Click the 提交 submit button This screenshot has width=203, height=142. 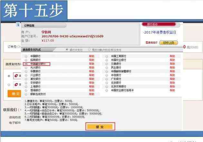click(100, 127)
